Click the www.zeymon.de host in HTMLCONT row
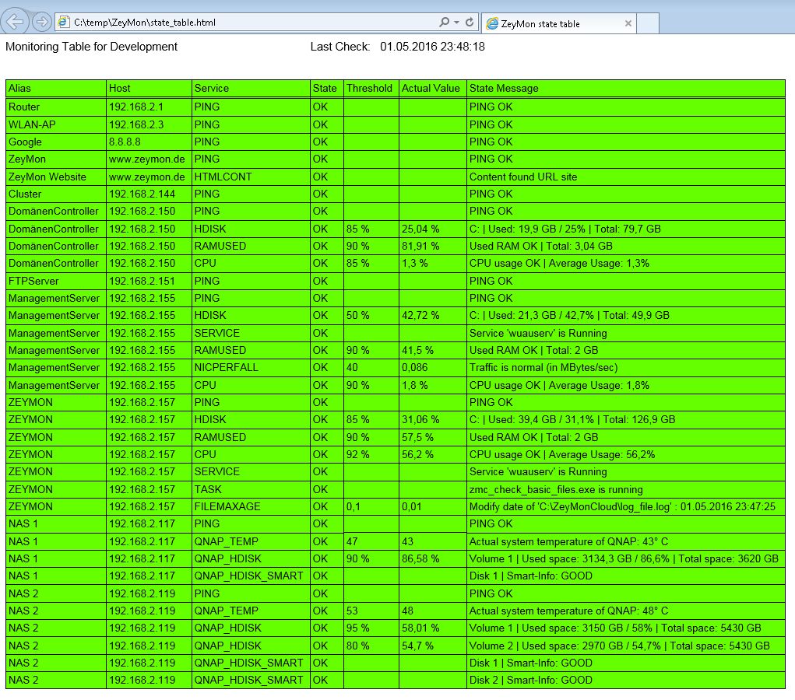795x700 pixels. [146, 177]
